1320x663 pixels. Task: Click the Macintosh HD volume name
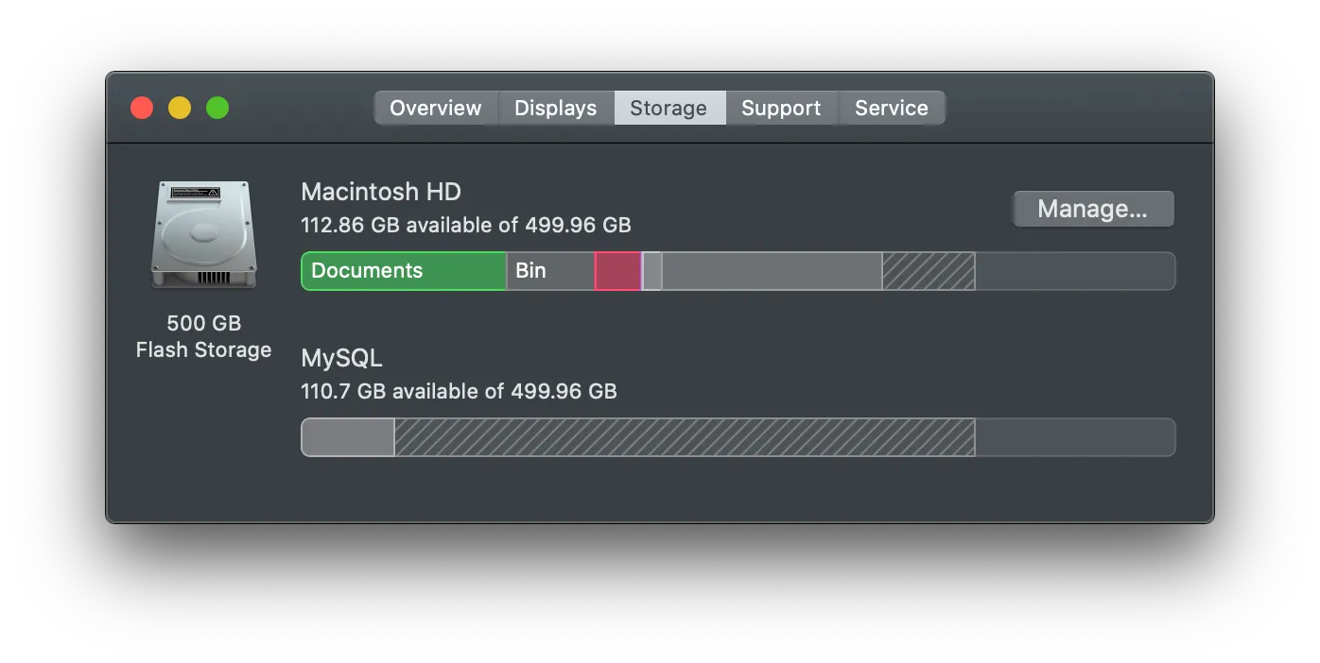point(380,192)
